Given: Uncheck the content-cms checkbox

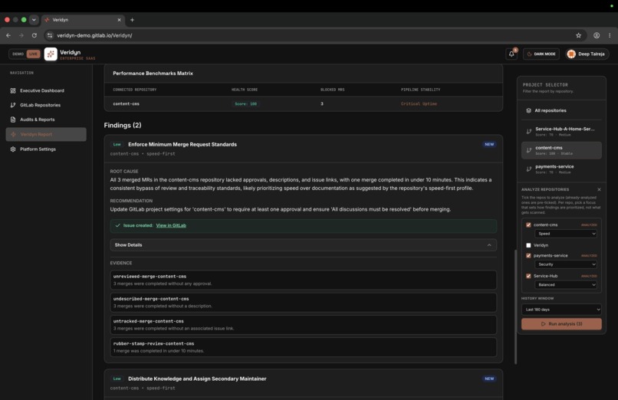Looking at the screenshot, I should coord(528,225).
